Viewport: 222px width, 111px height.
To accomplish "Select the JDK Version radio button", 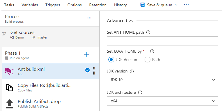I will 111,60.
